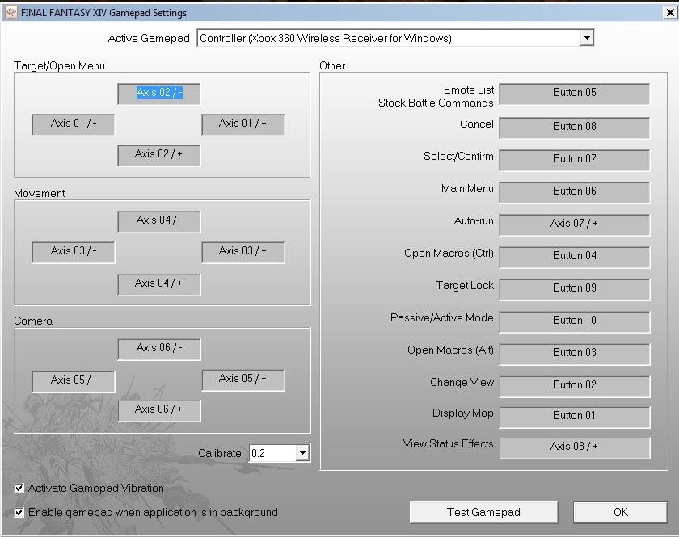679x537 pixels.
Task: Expand the Calibrate dropdown arrow
Action: 302,454
